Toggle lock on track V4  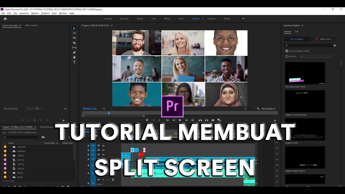click(88, 145)
